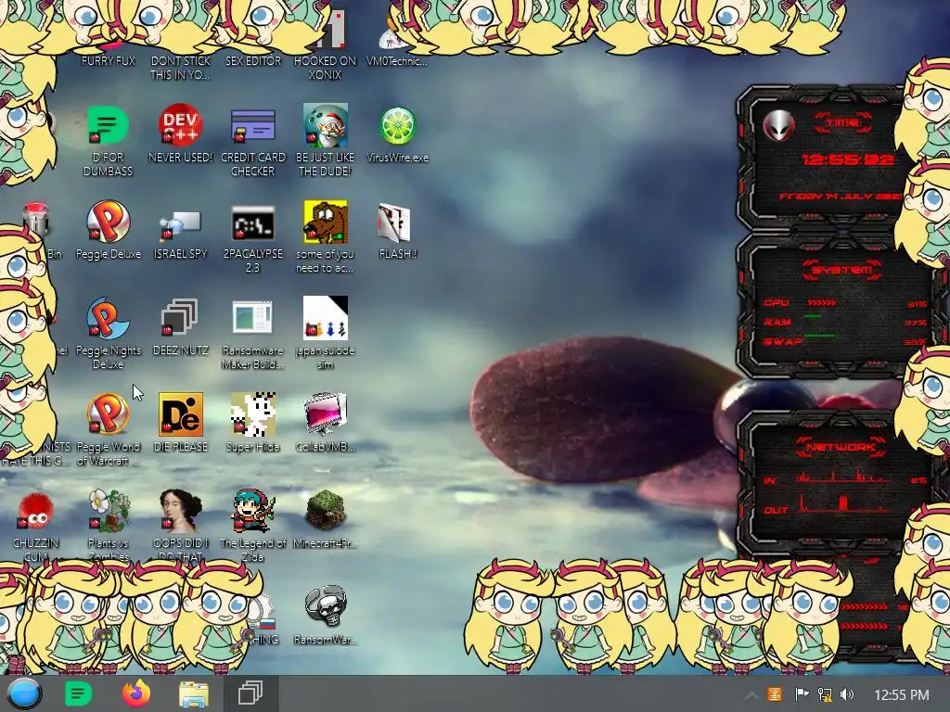Open the OOPS DID I DO THAT portrait icon

coord(180,511)
